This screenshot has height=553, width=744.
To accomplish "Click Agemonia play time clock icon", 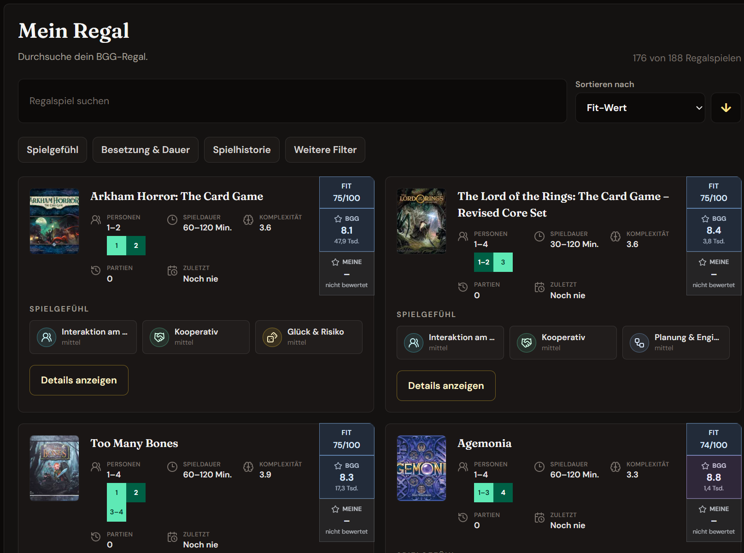I will 539,467.
